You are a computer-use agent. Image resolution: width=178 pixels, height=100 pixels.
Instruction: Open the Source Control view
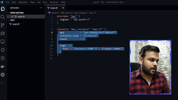[x=3, y=25]
